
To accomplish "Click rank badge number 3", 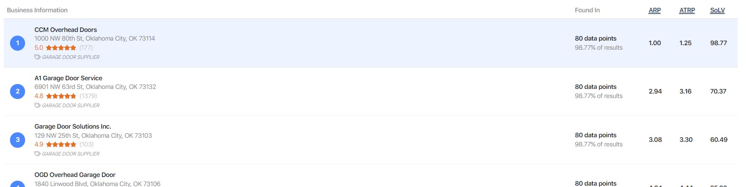I will (x=18, y=140).
